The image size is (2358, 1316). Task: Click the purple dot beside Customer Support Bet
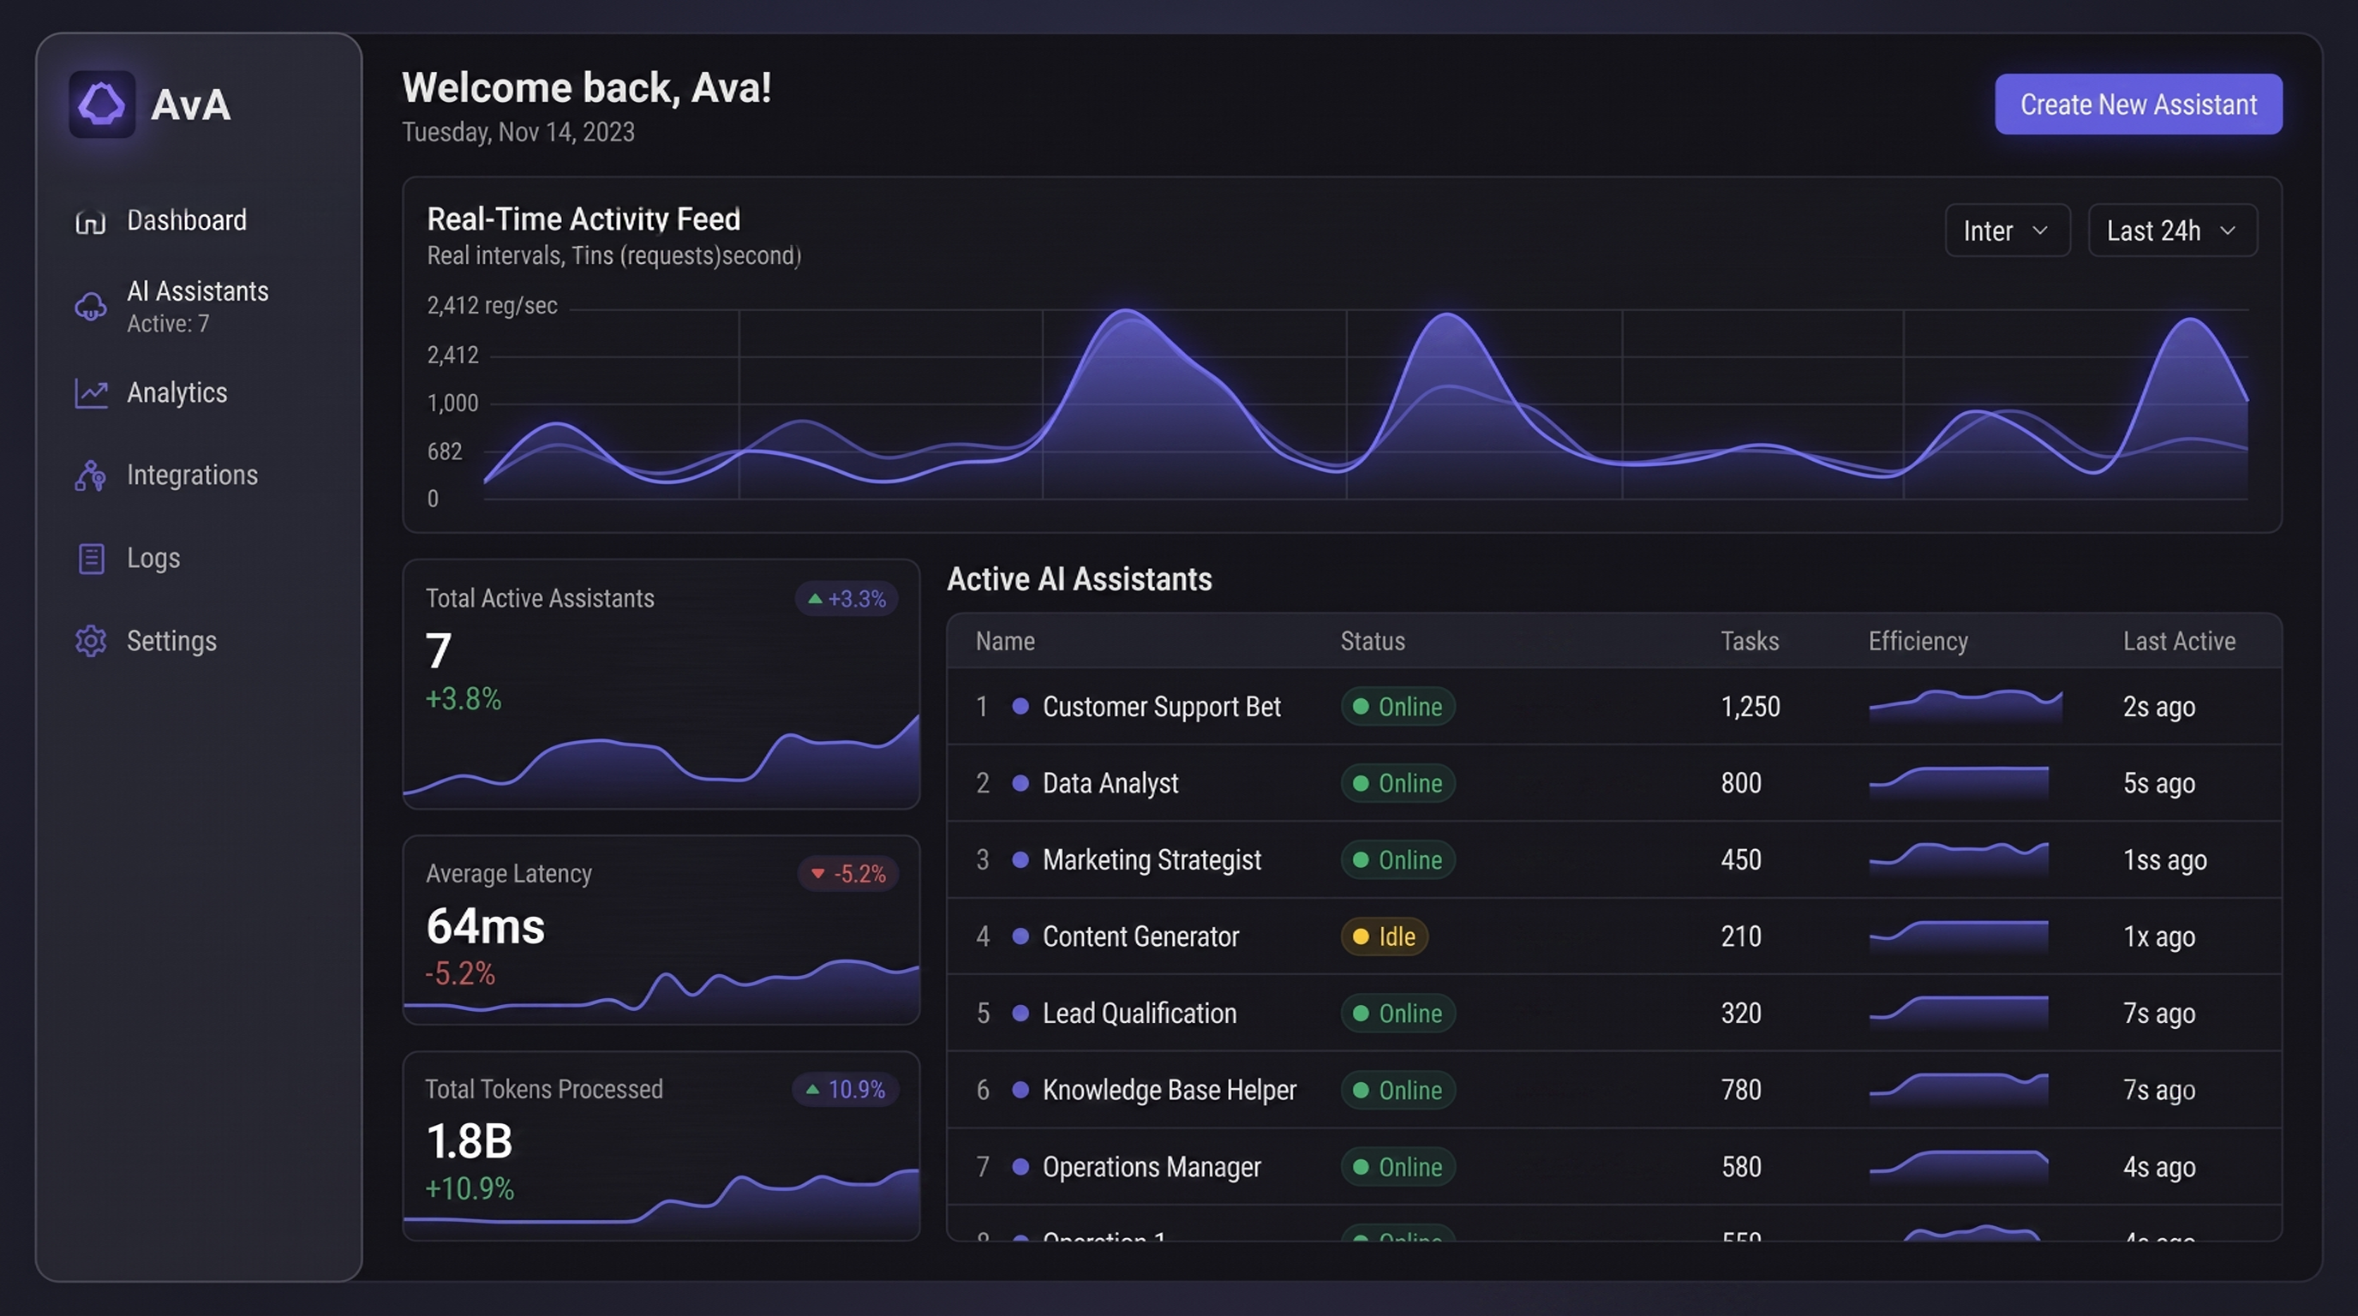[x=1020, y=707]
